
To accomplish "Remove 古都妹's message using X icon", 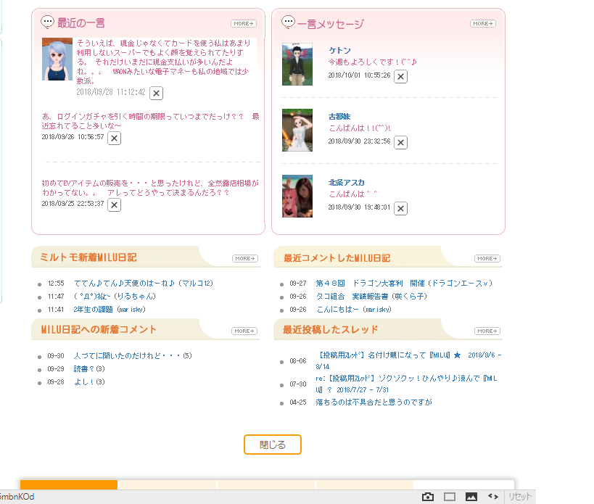I will pyautogui.click(x=400, y=143).
